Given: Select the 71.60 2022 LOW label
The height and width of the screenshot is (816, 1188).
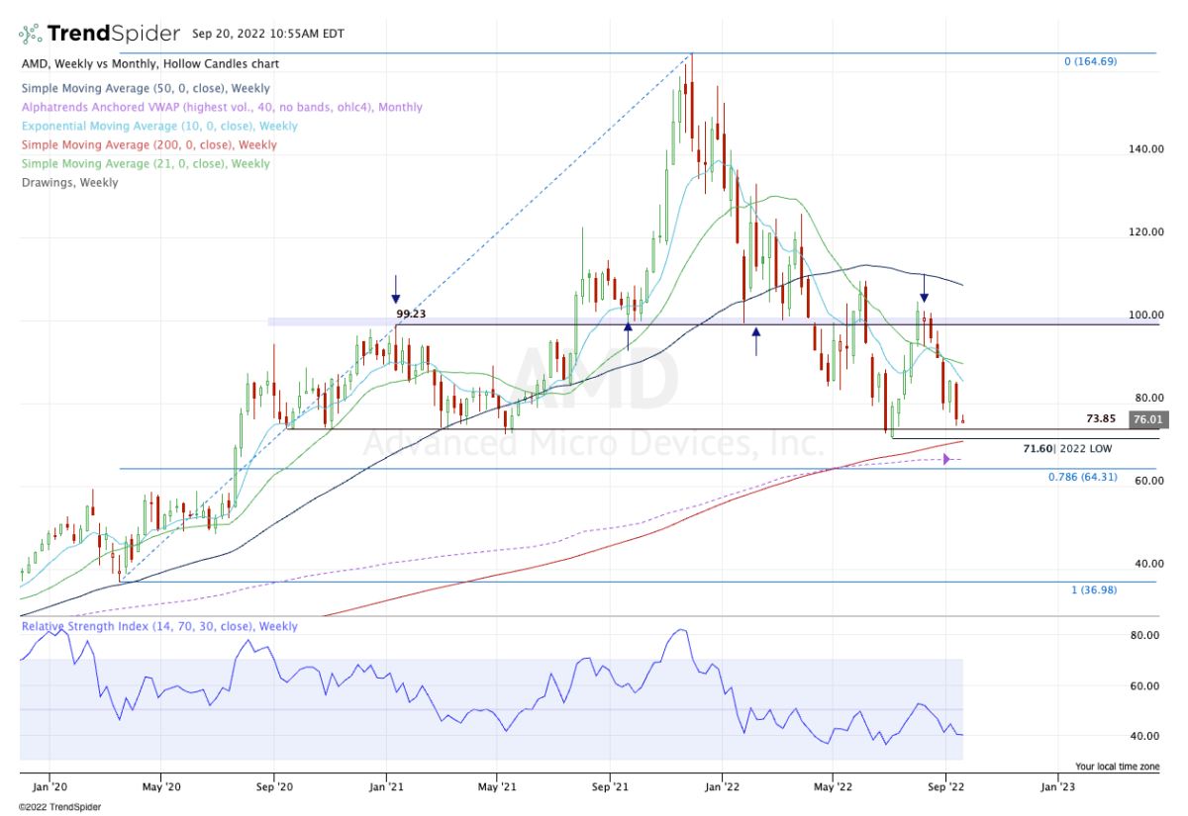Looking at the screenshot, I should pyautogui.click(x=1067, y=448).
